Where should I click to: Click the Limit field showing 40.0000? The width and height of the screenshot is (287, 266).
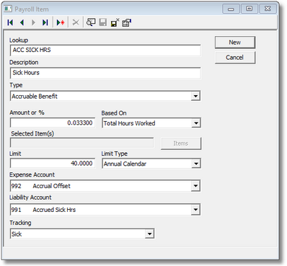pyautogui.click(x=53, y=164)
